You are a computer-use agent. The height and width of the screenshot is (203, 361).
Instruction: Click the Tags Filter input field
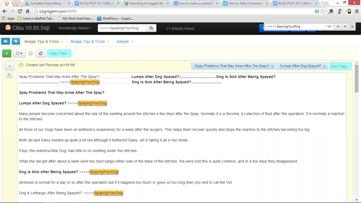pyautogui.click(x=59, y=54)
